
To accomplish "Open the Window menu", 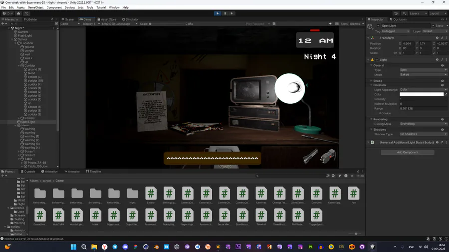I will tap(114, 7).
